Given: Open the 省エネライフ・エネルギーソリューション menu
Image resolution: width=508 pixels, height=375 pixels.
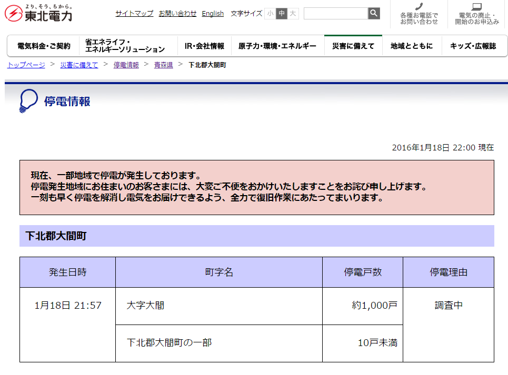Looking at the screenshot, I should coord(125,46).
